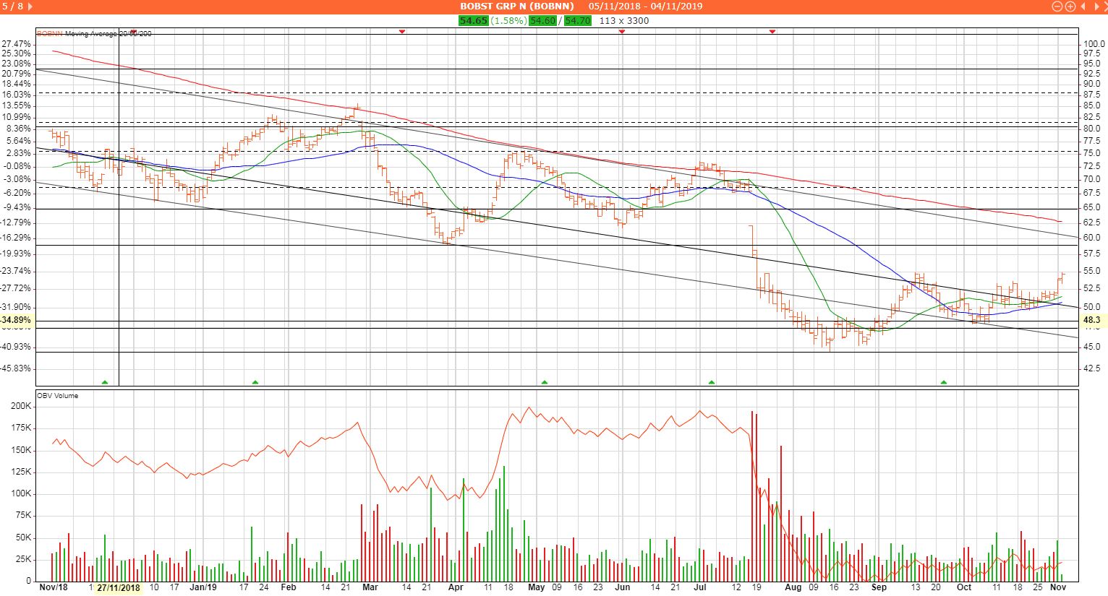This screenshot has height=596, width=1108.
Task: Click green buy marker near late January
Action: click(255, 381)
